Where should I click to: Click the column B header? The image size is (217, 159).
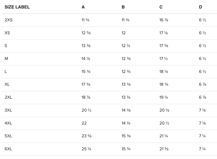pos(123,7)
